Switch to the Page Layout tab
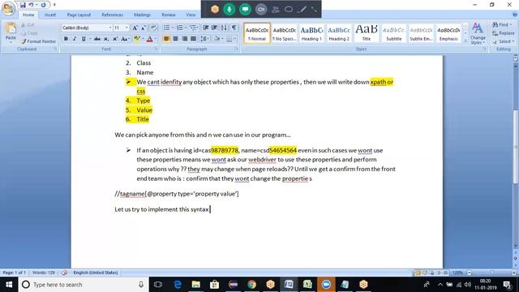519x292 pixels. [x=79, y=15]
